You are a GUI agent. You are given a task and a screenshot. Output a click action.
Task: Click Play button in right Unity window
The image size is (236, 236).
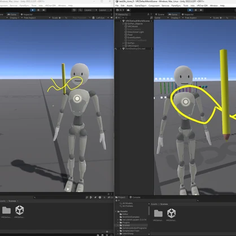tap(190, 10)
